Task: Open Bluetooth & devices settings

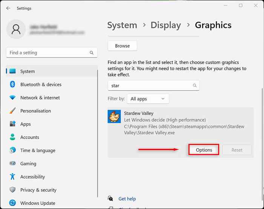Action: 41,85
